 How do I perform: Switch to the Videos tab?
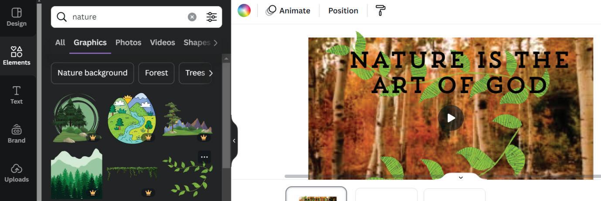[162, 43]
